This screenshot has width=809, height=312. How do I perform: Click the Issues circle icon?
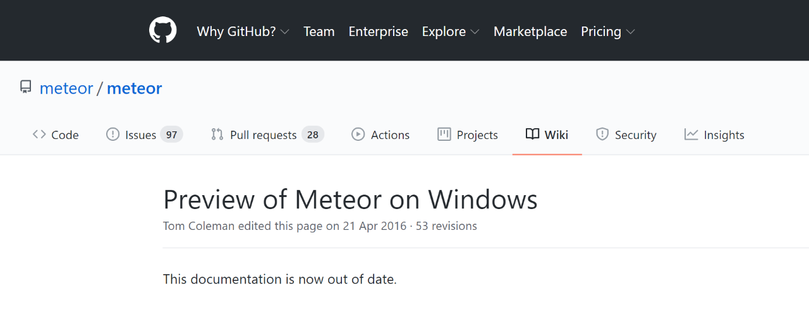point(113,134)
